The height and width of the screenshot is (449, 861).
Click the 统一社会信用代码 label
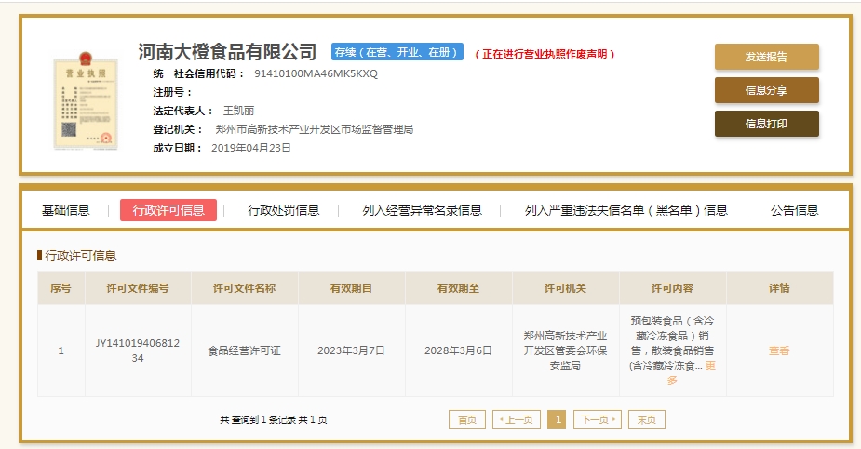coord(199,73)
